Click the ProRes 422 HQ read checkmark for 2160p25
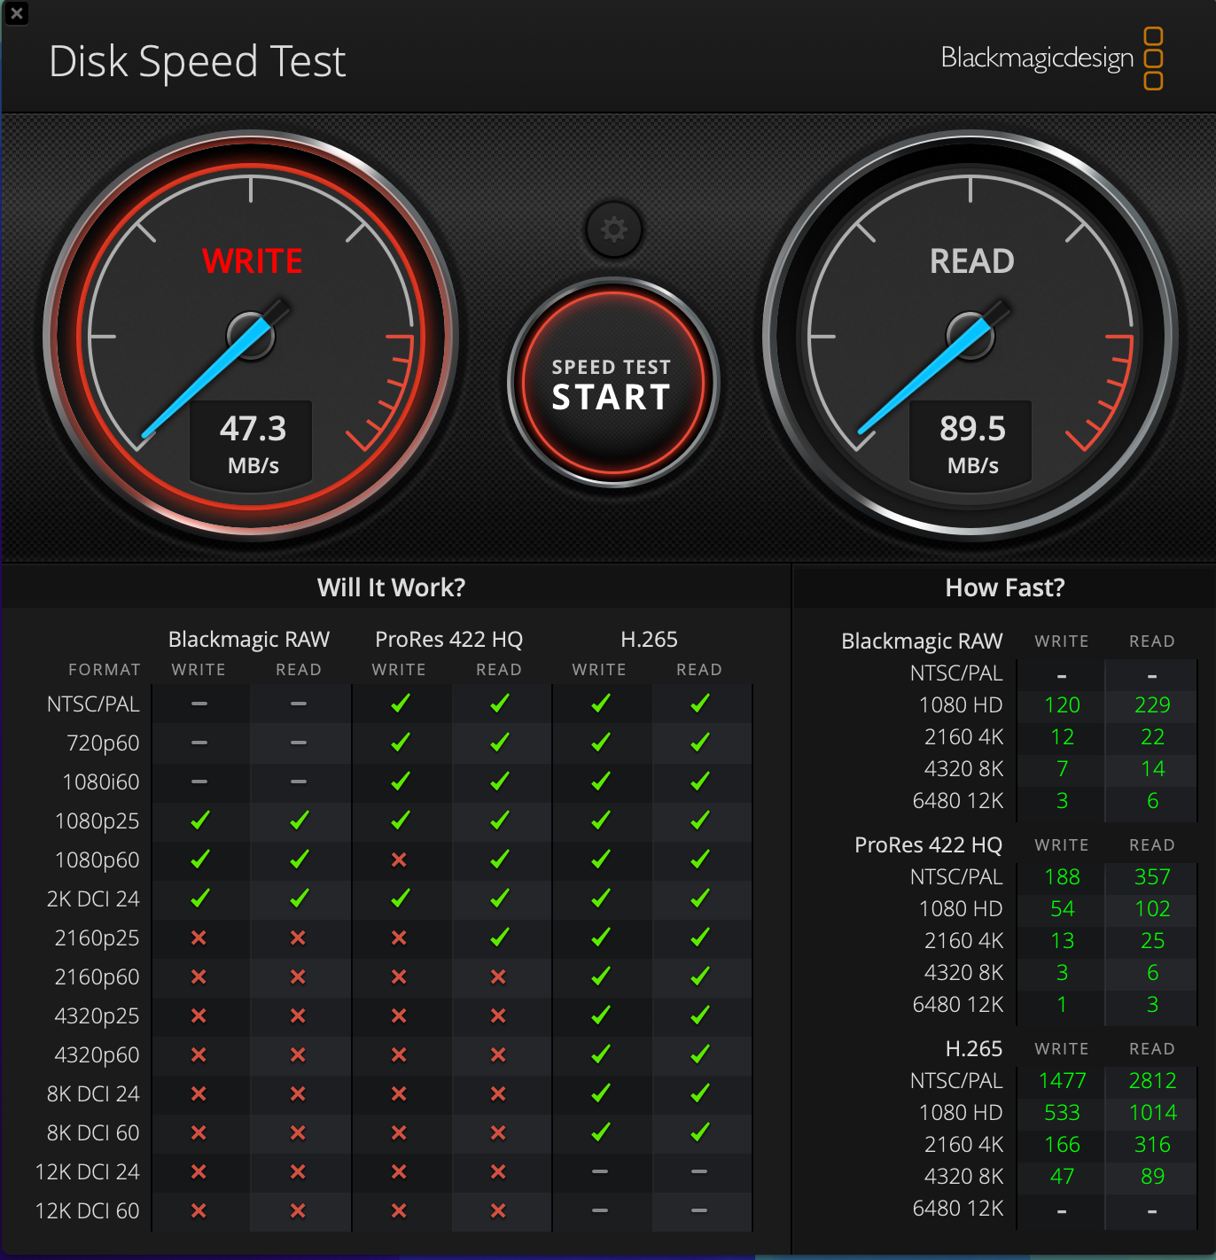This screenshot has height=1260, width=1216. 499,937
